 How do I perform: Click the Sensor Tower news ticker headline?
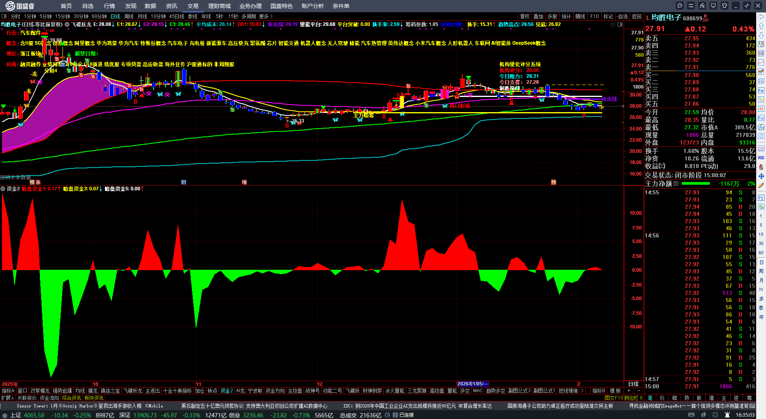coord(90,406)
